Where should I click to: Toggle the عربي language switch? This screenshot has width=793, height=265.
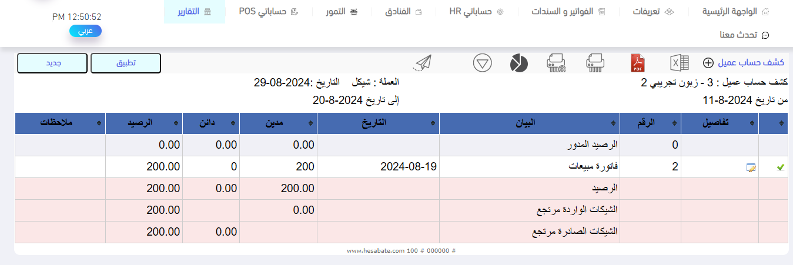coord(85,31)
